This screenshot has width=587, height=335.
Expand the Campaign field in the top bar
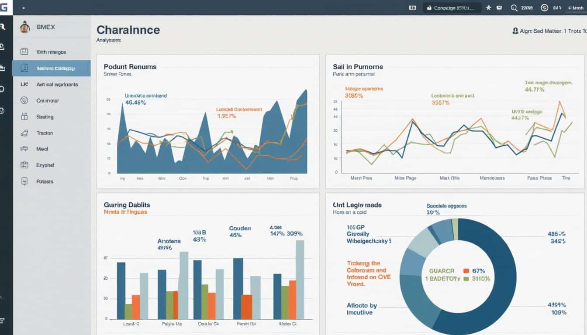(x=451, y=7)
